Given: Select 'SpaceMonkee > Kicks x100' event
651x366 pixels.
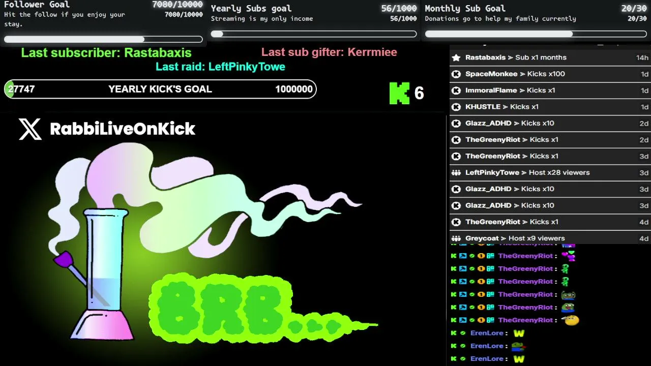Looking at the screenshot, I should (x=550, y=74).
